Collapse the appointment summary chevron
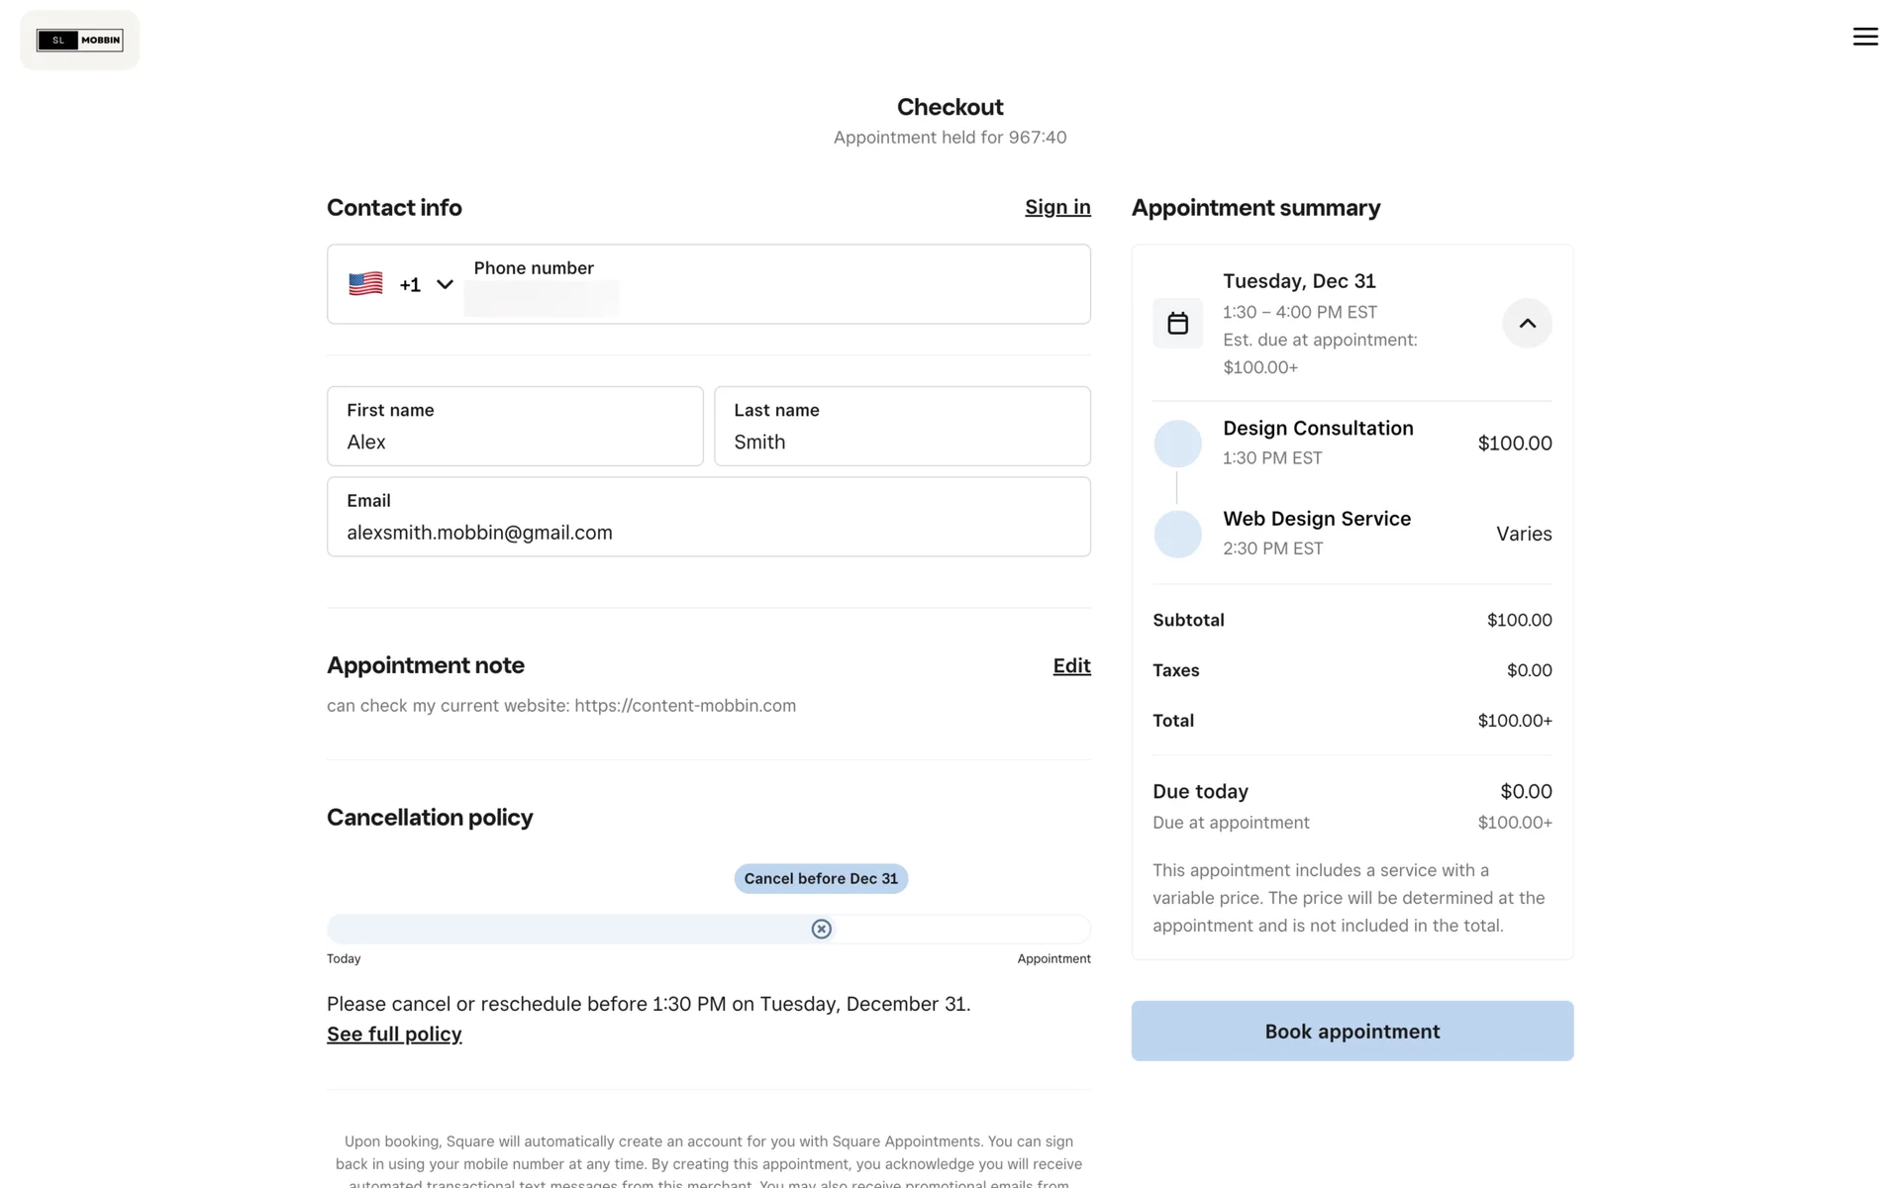This screenshot has height=1188, width=1901. coord(1527,323)
